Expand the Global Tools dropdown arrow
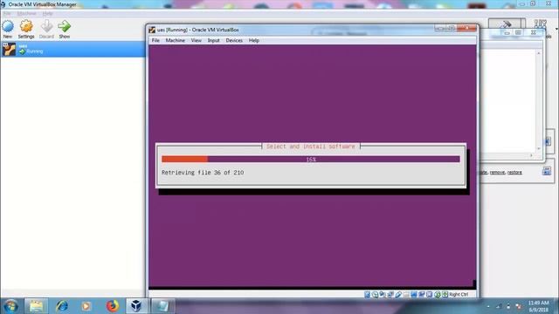This screenshot has width=559, height=314. (556, 29)
